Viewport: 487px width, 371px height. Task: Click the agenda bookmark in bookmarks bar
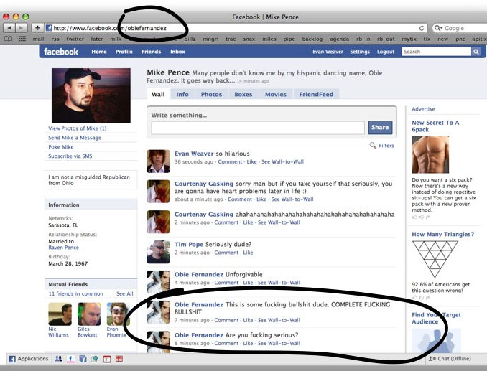coord(339,39)
